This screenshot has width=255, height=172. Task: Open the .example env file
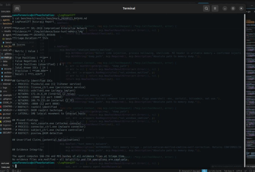coord(6,95)
